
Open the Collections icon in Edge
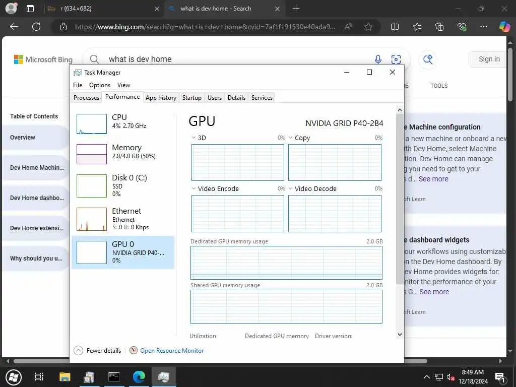click(439, 27)
